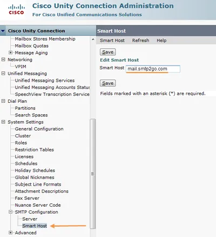The height and width of the screenshot is (237, 216).
Task: Open Attachment Descriptions
Action: (42, 191)
